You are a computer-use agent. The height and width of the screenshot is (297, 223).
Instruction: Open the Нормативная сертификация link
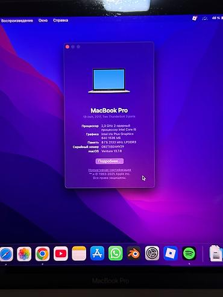[110, 170]
